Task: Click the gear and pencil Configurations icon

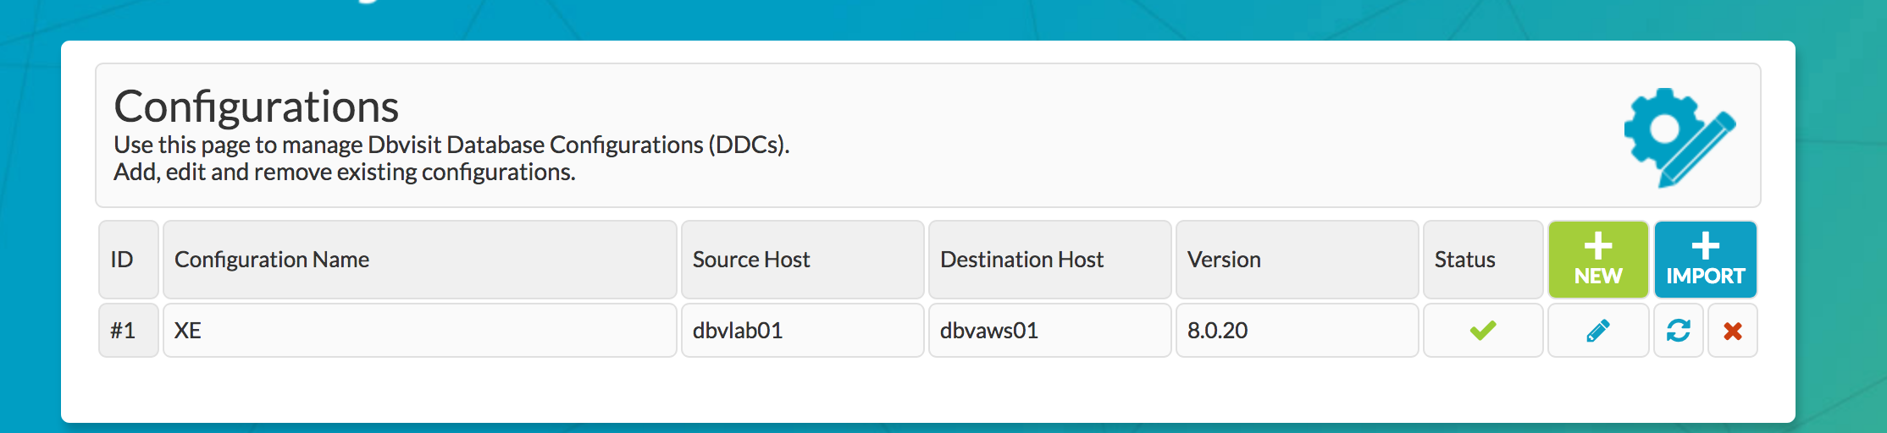Action: click(x=1679, y=137)
